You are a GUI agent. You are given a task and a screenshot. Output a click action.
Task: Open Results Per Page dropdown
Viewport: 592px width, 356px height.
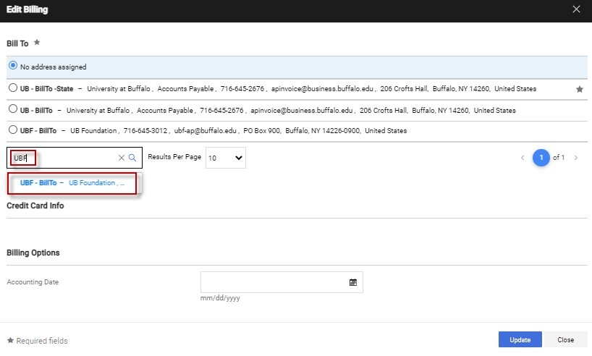225,158
